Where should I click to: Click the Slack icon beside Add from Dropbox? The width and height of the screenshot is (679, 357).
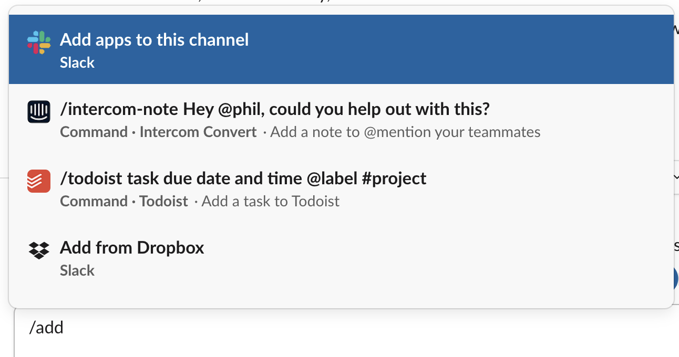coord(38,251)
